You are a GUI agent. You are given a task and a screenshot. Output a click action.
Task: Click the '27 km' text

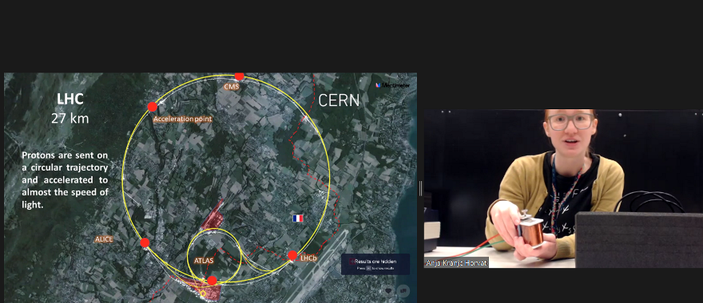(70, 119)
